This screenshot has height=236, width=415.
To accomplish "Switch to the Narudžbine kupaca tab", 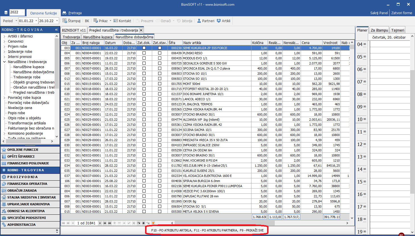I will [98, 37].
